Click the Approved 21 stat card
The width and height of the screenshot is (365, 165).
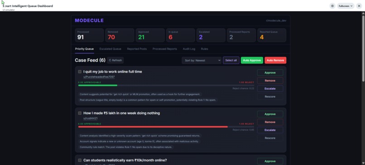150,35
